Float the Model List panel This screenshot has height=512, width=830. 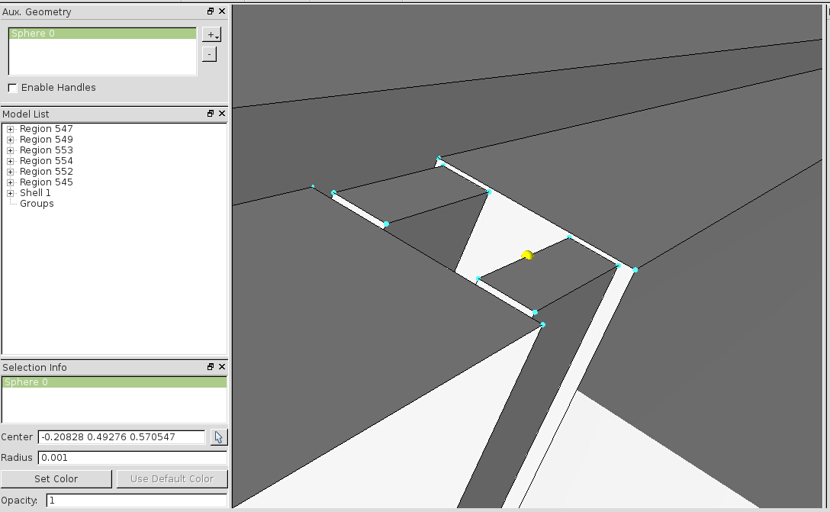click(210, 113)
